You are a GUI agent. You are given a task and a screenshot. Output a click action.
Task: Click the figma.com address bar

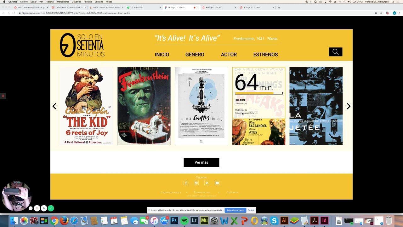(x=195, y=13)
